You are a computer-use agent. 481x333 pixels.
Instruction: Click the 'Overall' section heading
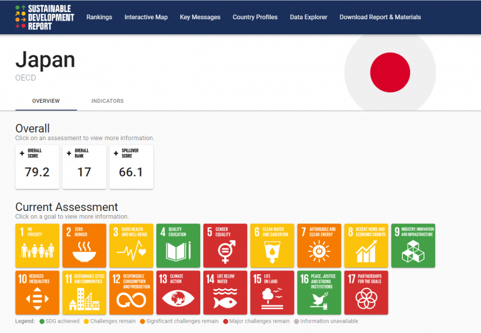coord(32,128)
